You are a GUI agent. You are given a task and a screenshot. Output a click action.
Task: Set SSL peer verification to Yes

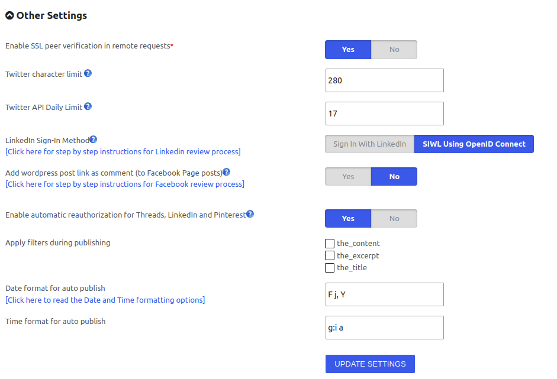click(x=348, y=50)
